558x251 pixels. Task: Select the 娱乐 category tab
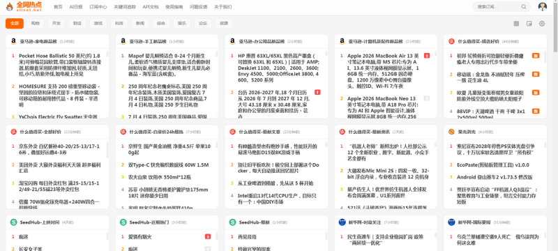click(182, 24)
